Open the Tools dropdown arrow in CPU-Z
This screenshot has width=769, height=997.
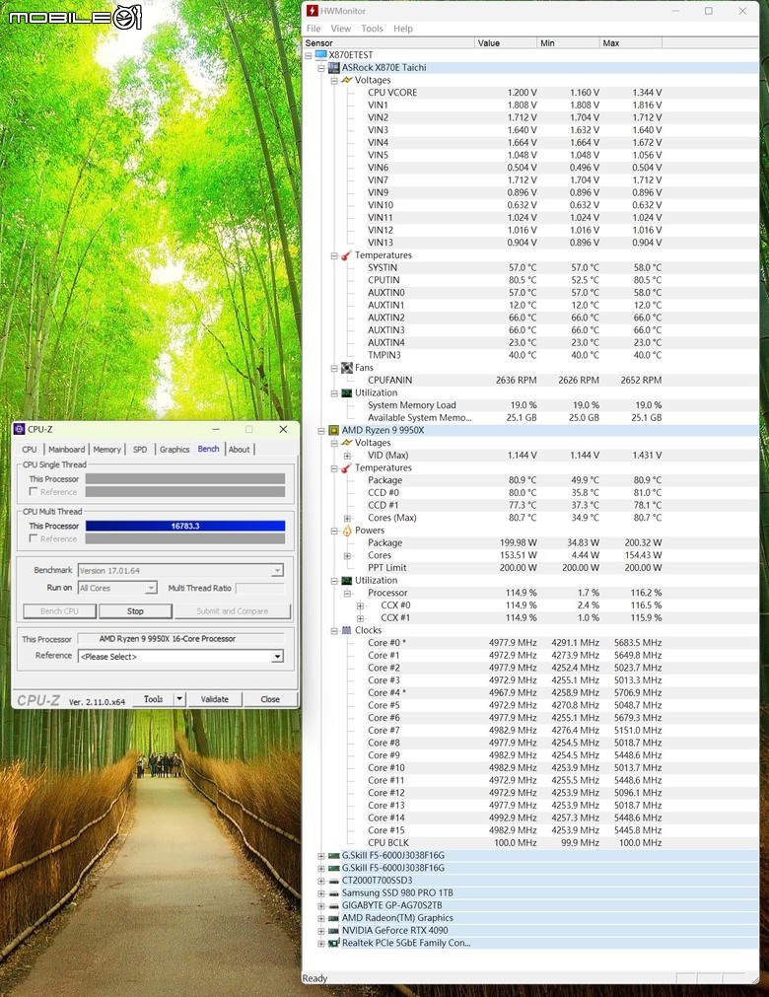pos(179,699)
